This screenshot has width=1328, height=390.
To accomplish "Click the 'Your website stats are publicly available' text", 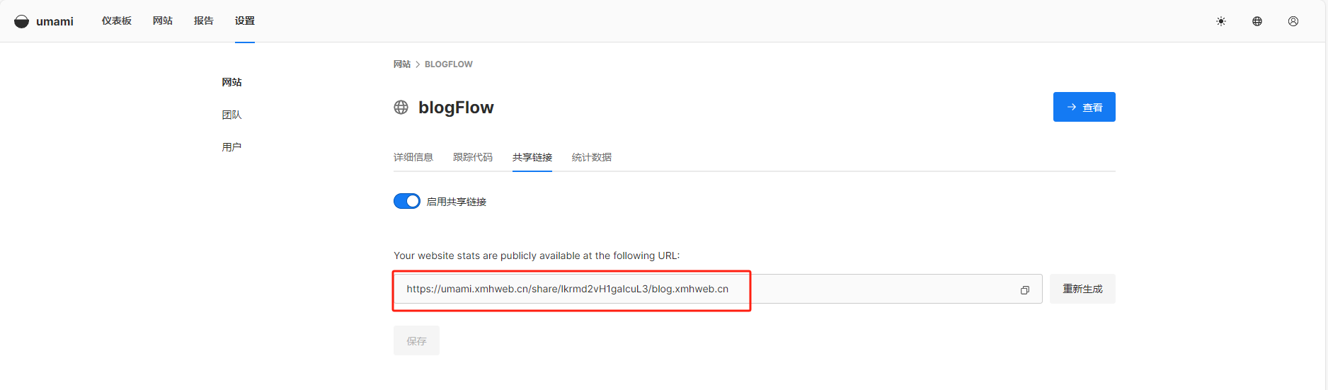I will (x=537, y=256).
